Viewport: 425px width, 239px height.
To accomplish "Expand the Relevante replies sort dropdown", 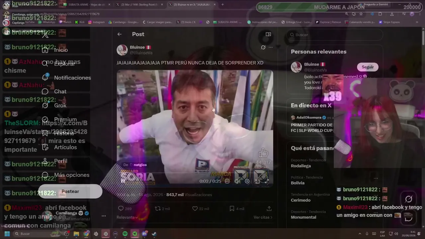I will point(127,217).
